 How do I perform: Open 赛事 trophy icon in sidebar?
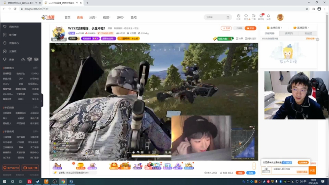tap(5, 60)
